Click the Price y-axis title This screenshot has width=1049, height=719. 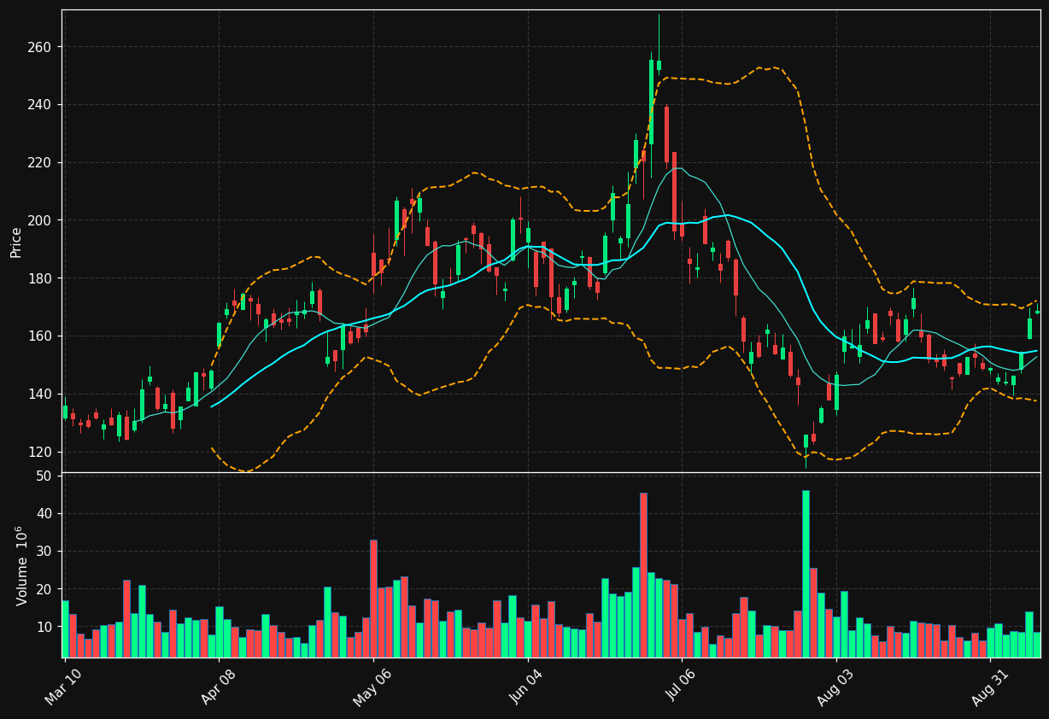[x=16, y=242]
